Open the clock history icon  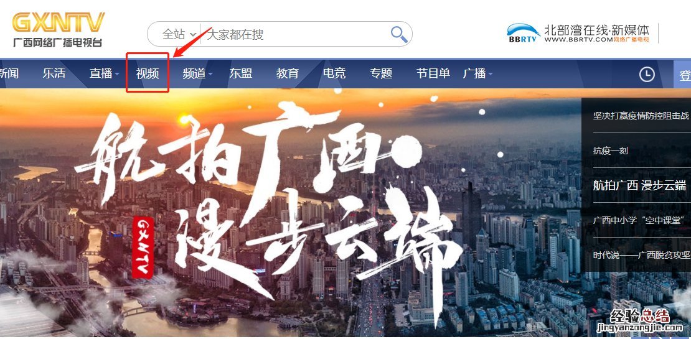pyautogui.click(x=647, y=74)
